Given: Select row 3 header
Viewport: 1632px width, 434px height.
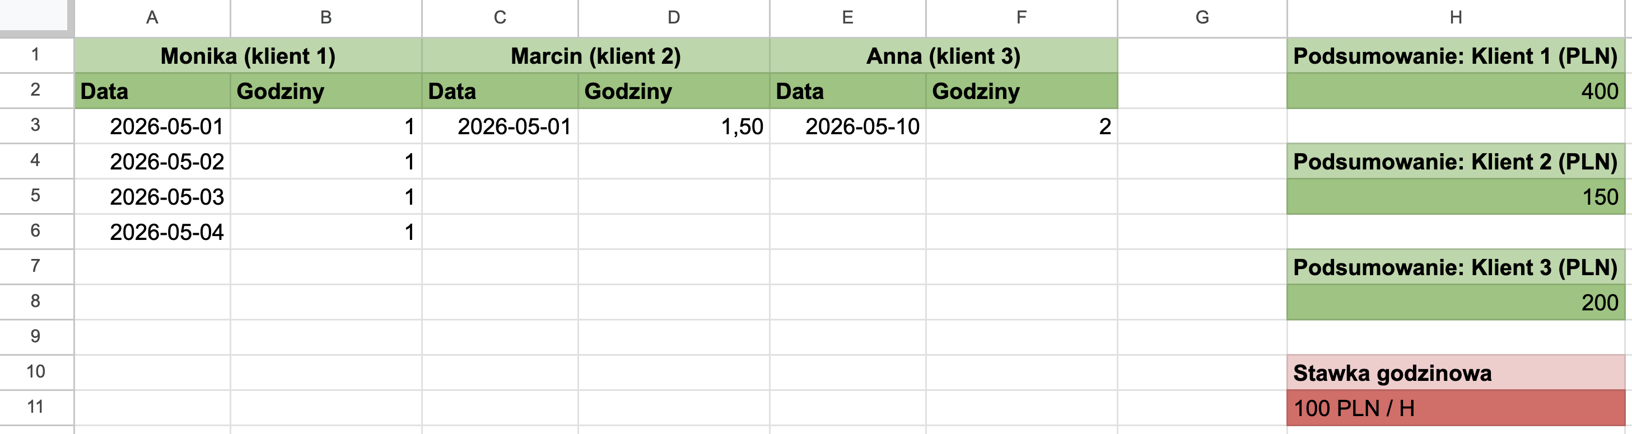Looking at the screenshot, I should pyautogui.click(x=35, y=125).
